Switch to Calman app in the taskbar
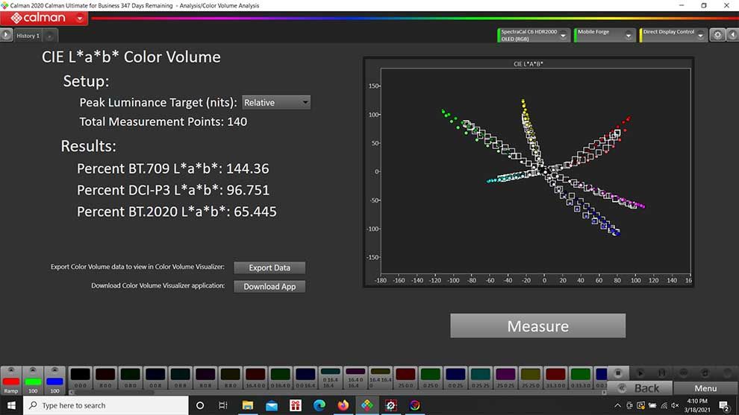 (x=367, y=405)
